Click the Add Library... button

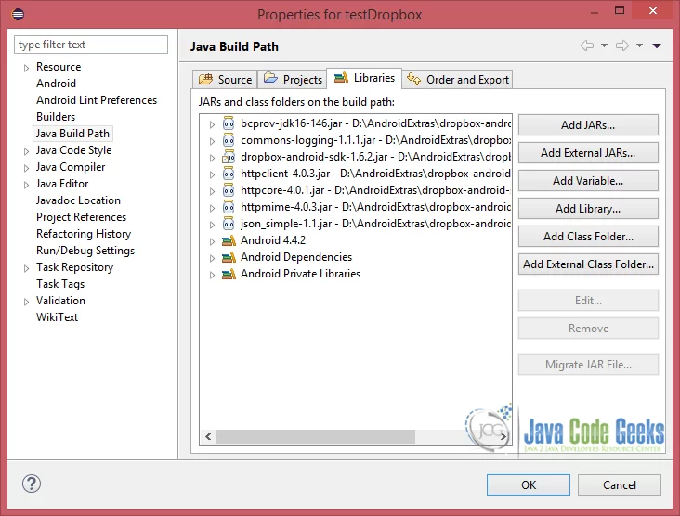coord(588,209)
